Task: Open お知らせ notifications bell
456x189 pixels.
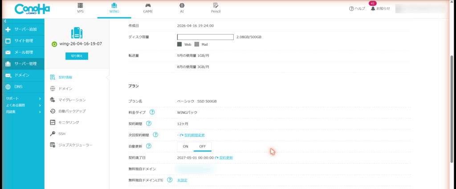Action: click(380, 8)
